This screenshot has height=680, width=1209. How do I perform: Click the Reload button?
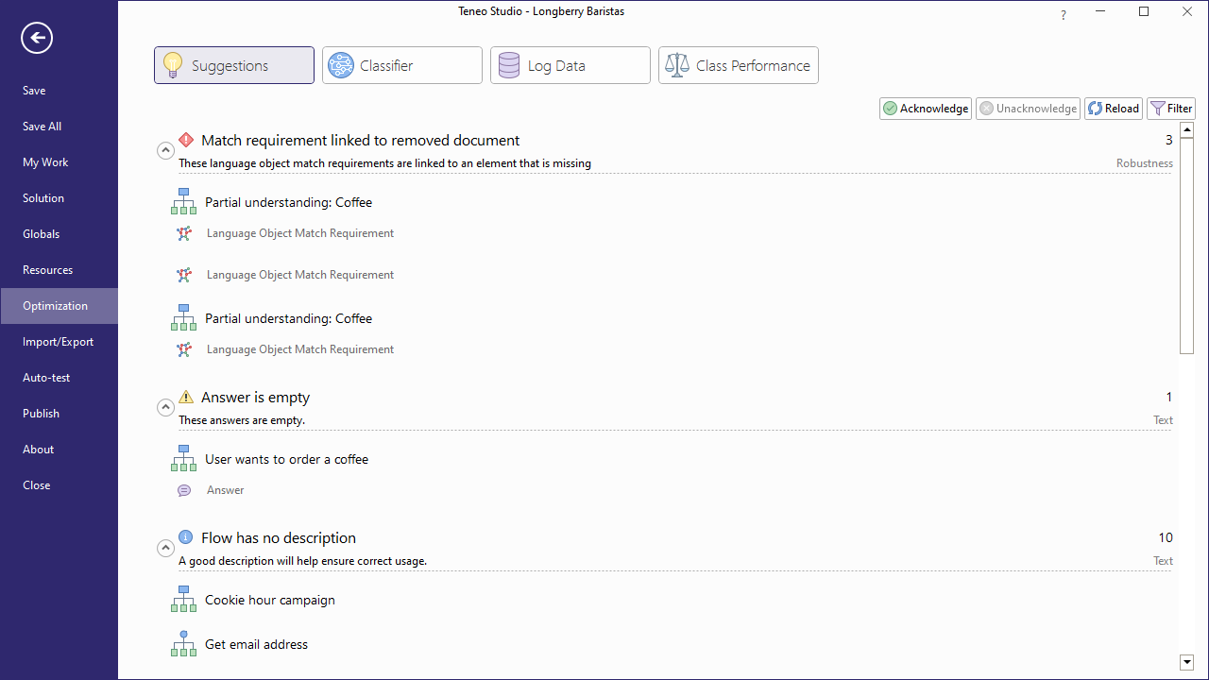pyautogui.click(x=1114, y=109)
